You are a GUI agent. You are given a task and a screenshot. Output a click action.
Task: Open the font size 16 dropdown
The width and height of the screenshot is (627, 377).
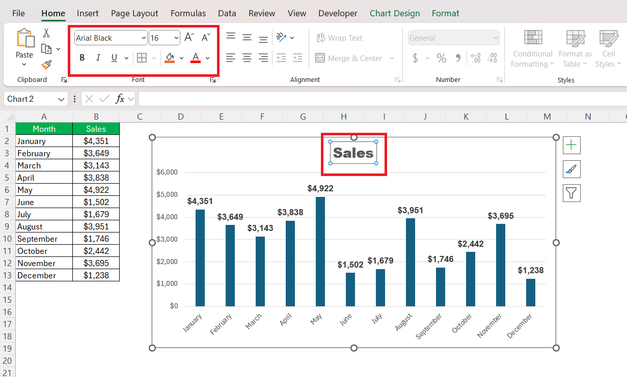click(176, 38)
